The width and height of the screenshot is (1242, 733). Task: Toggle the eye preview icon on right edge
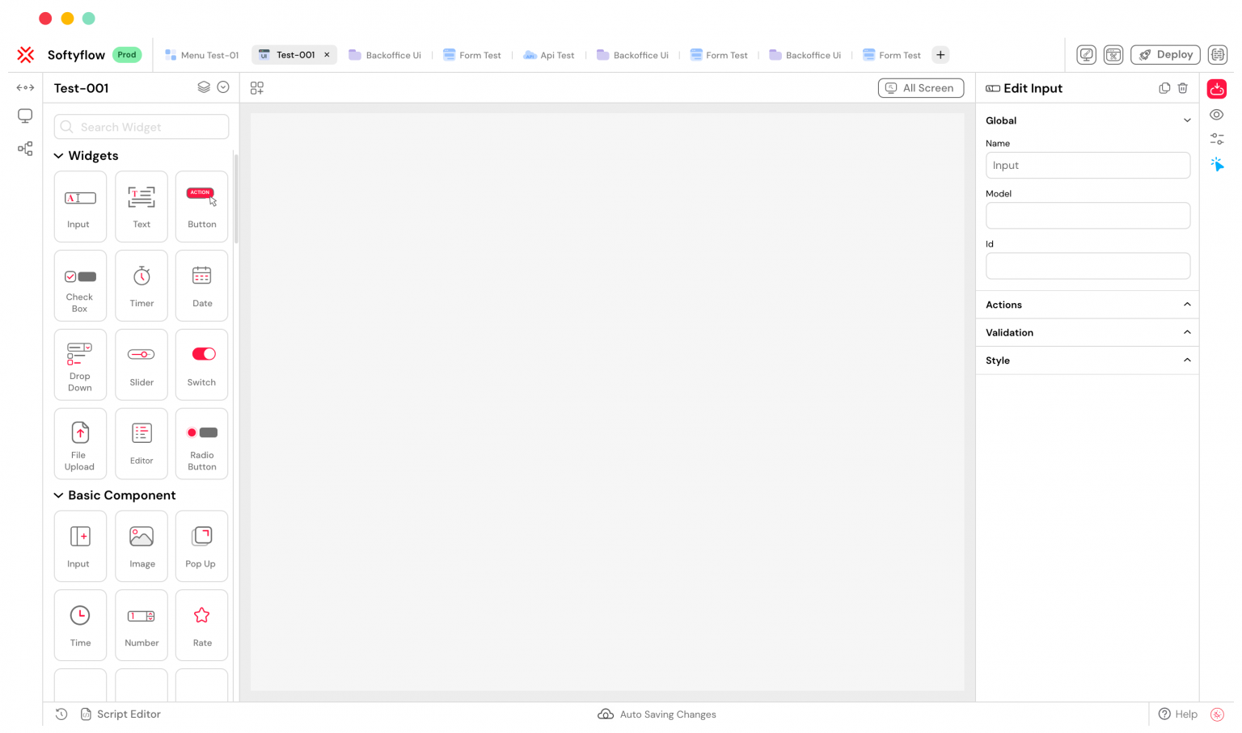(x=1217, y=114)
